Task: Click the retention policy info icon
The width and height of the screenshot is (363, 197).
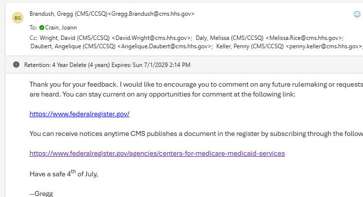Action: click(x=16, y=65)
